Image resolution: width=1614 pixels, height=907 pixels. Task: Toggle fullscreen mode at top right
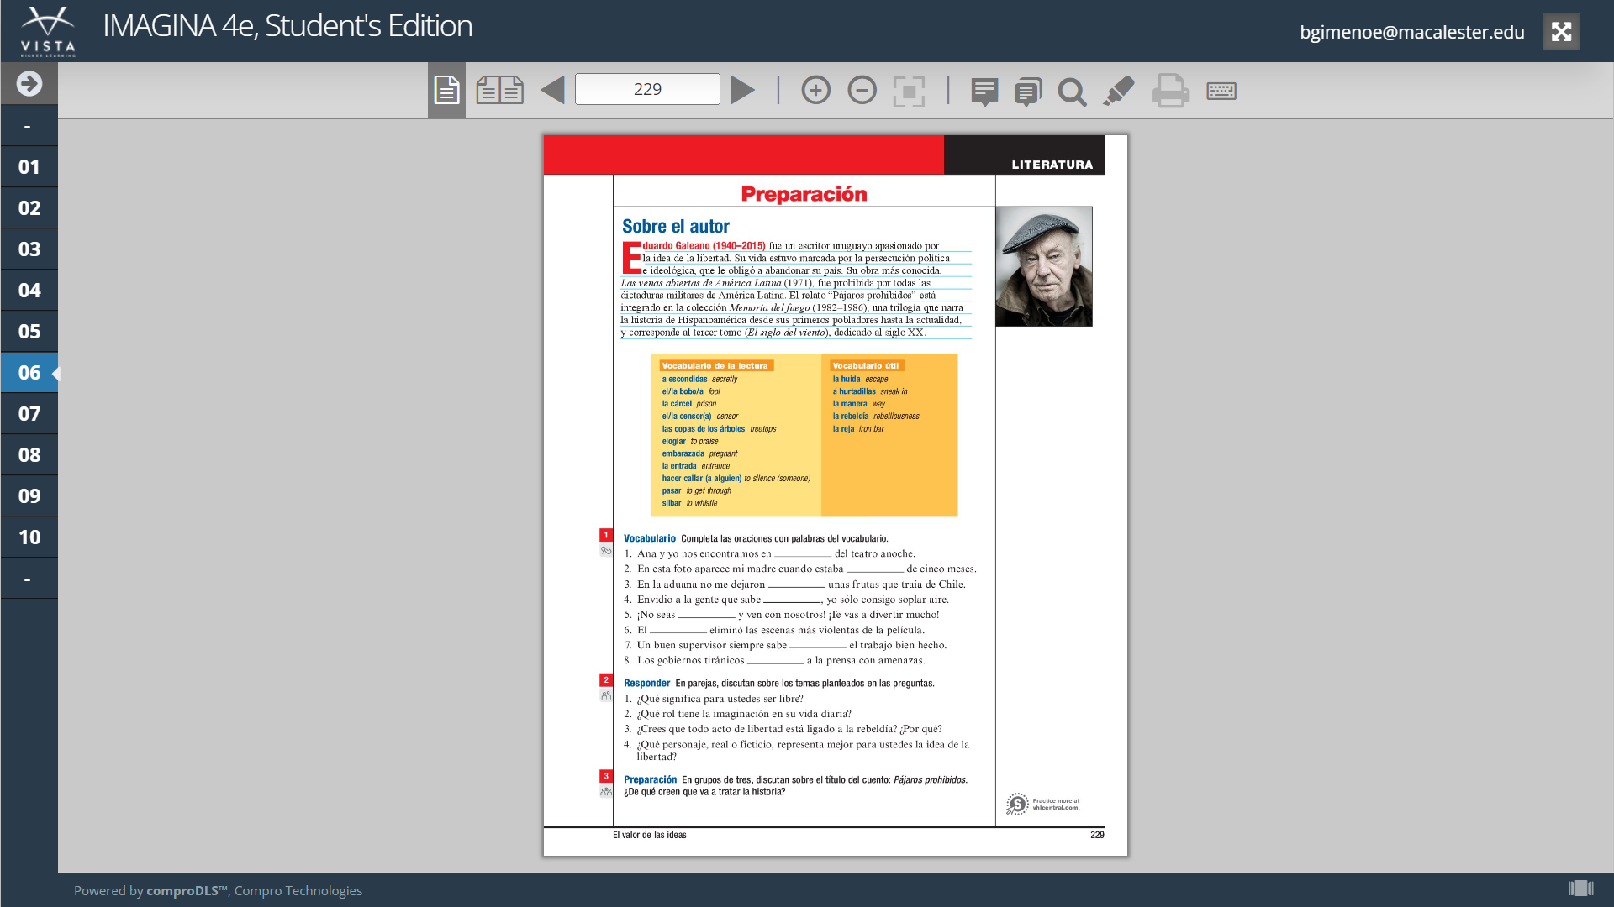tap(1561, 32)
